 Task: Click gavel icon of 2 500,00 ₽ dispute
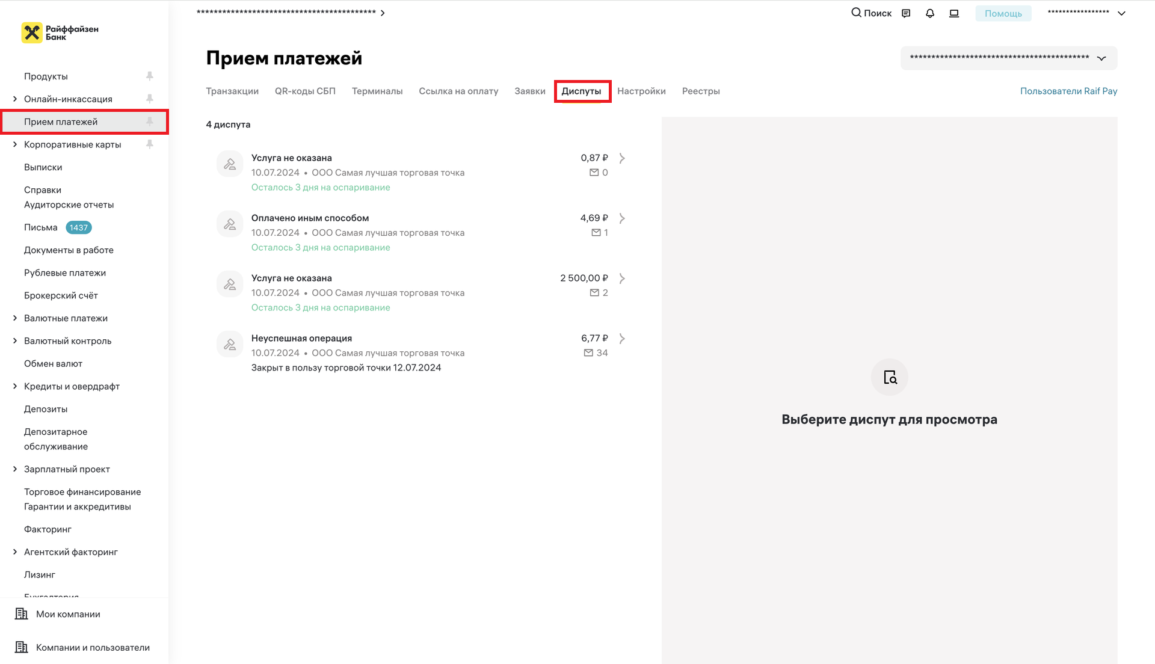230,284
